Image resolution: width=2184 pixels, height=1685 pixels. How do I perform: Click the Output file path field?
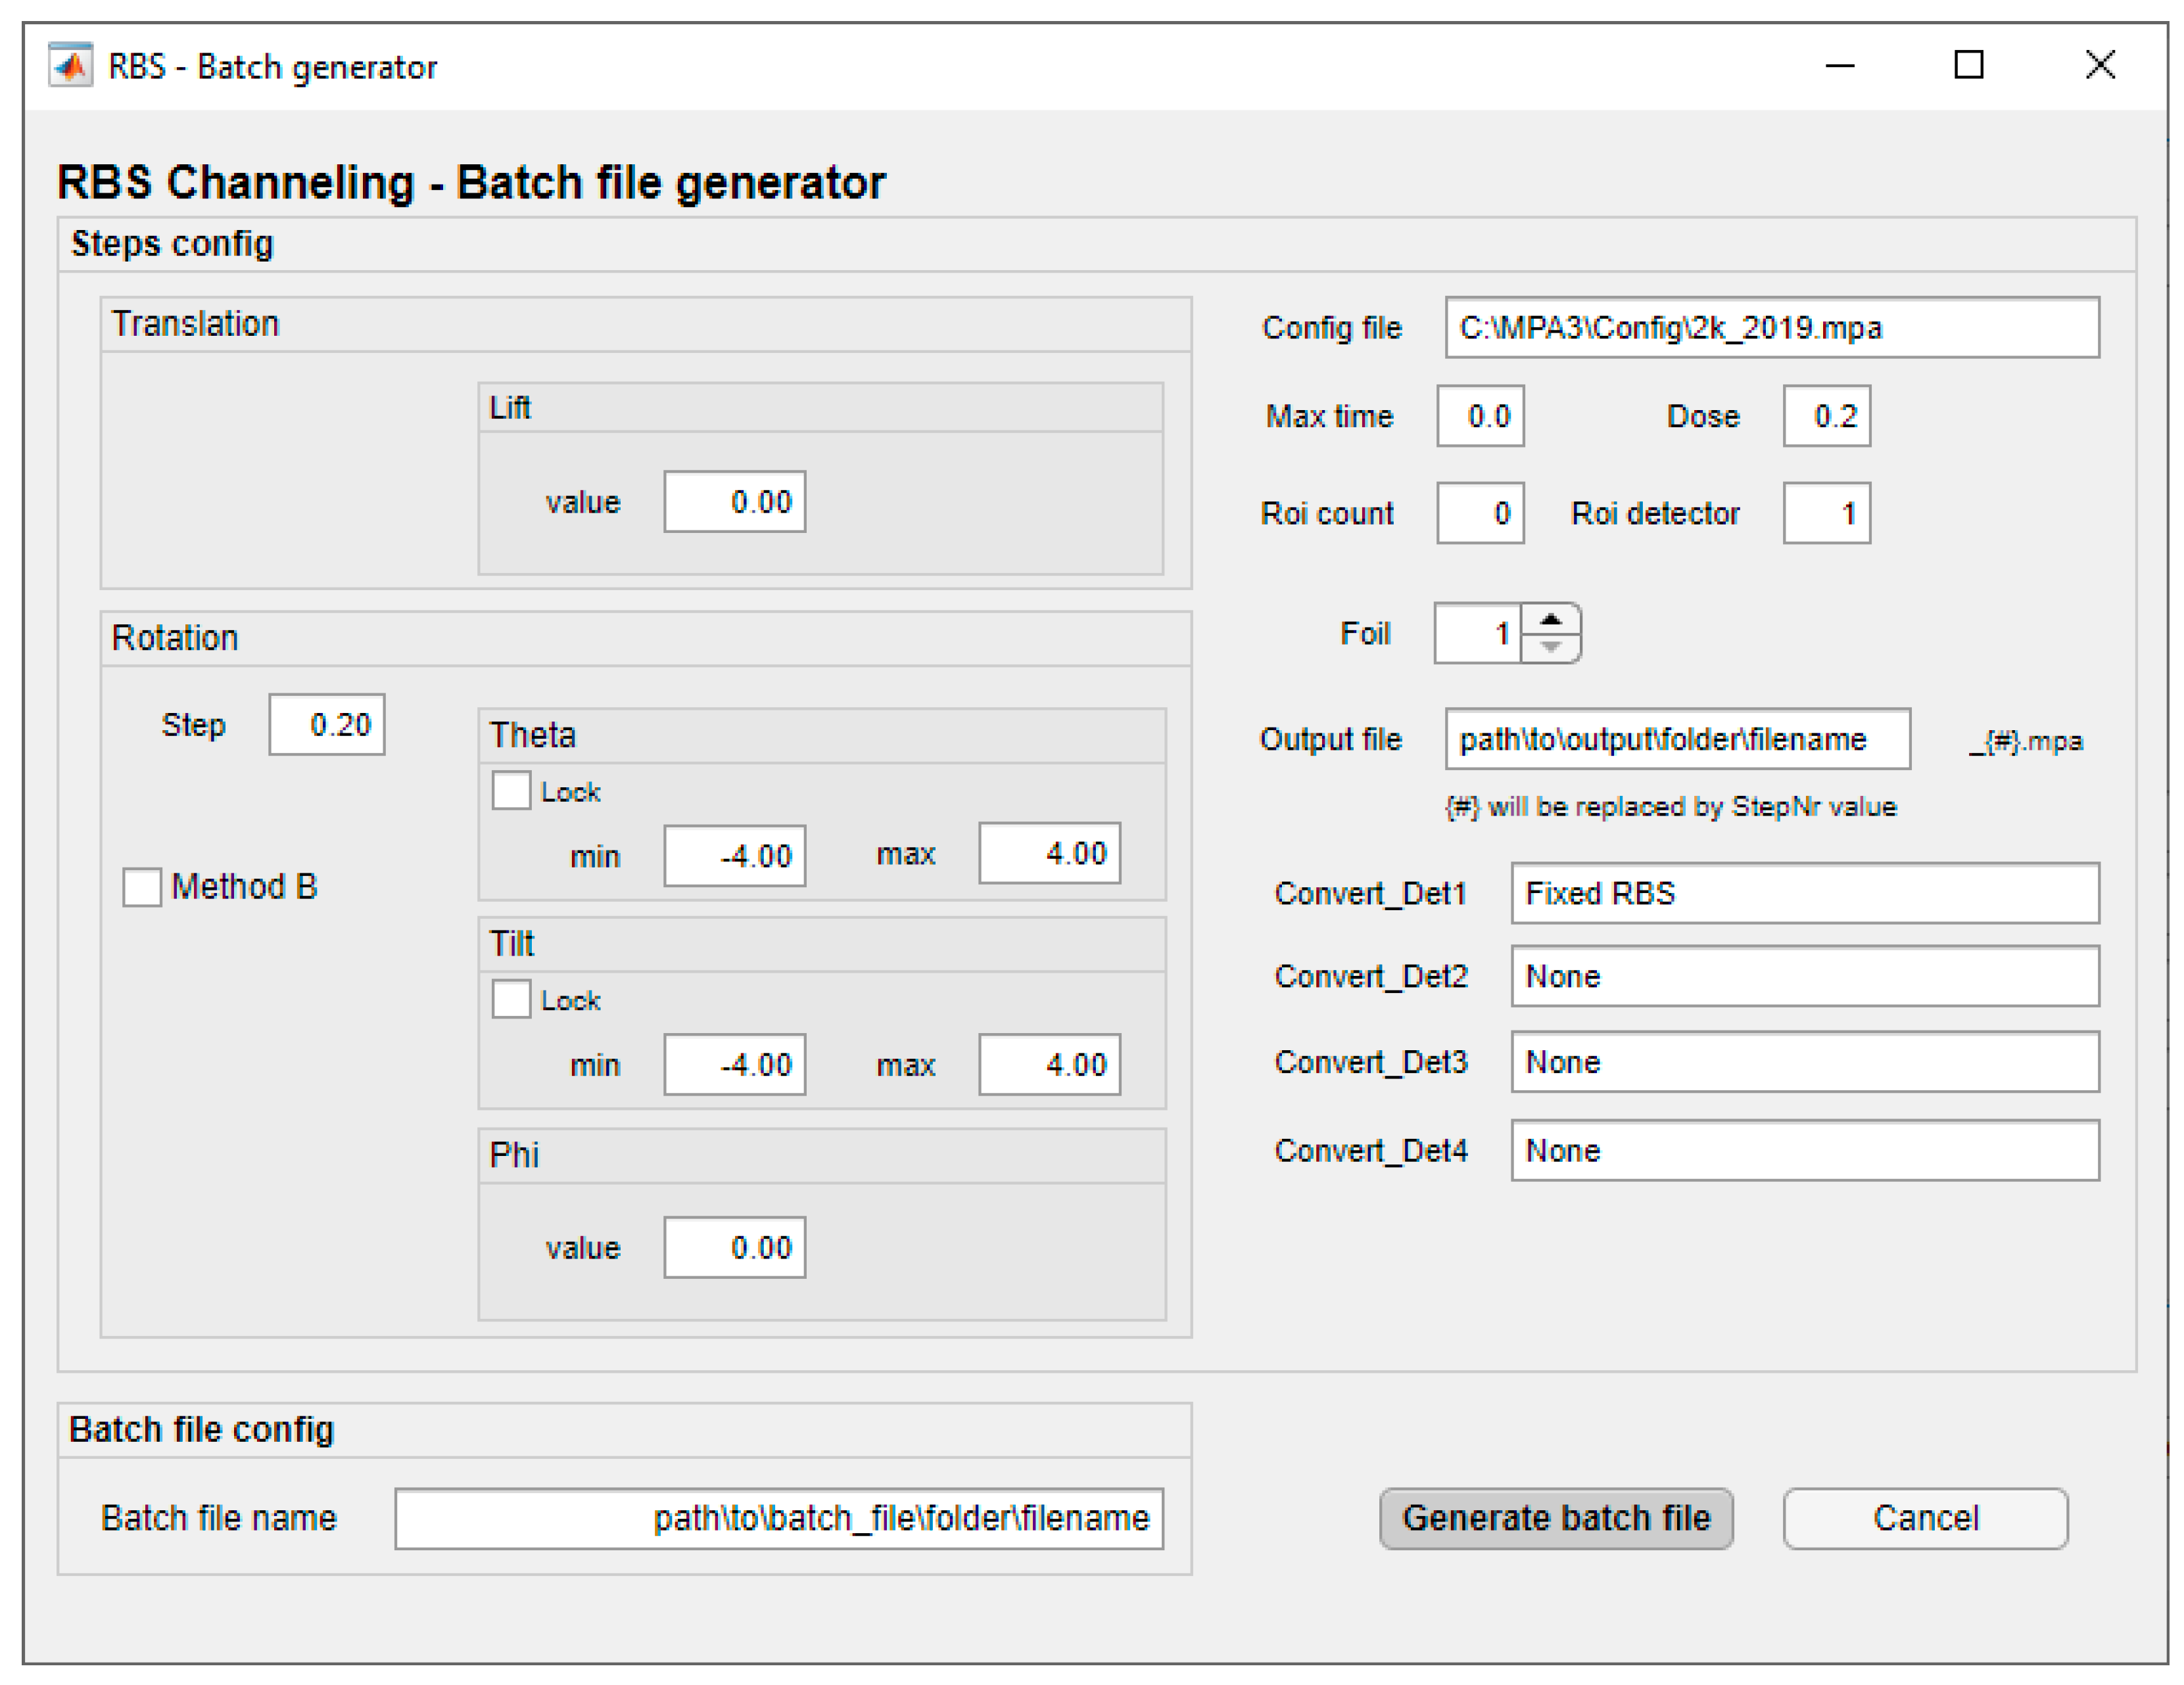click(x=1677, y=739)
